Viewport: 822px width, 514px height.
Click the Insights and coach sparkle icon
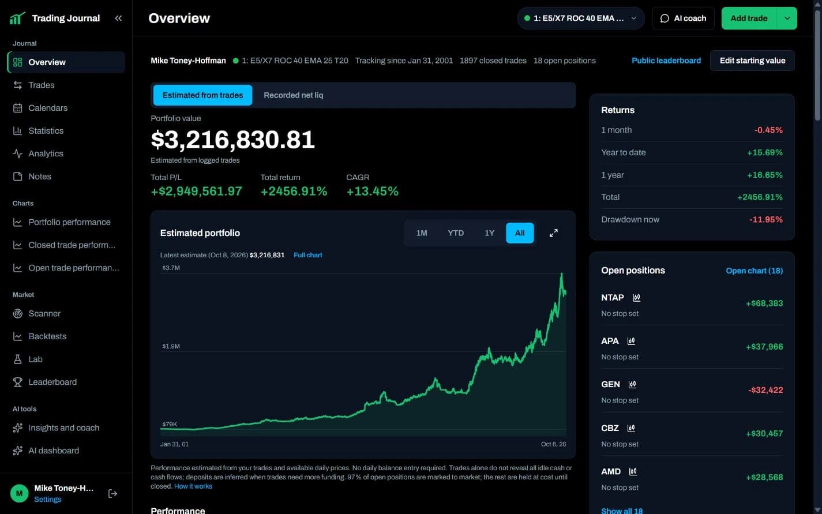[18, 428]
